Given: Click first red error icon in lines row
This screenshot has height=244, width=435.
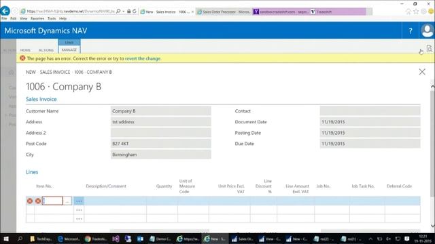Looking at the screenshot, I should tap(30, 201).
